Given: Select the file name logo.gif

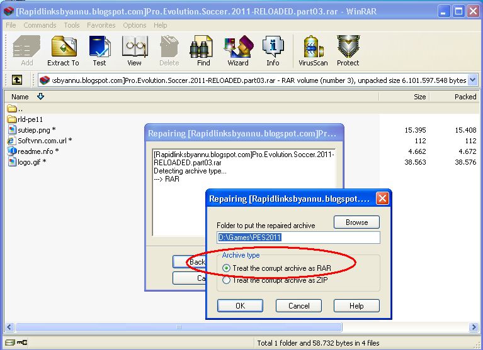Looking at the screenshot, I should tap(29, 162).
